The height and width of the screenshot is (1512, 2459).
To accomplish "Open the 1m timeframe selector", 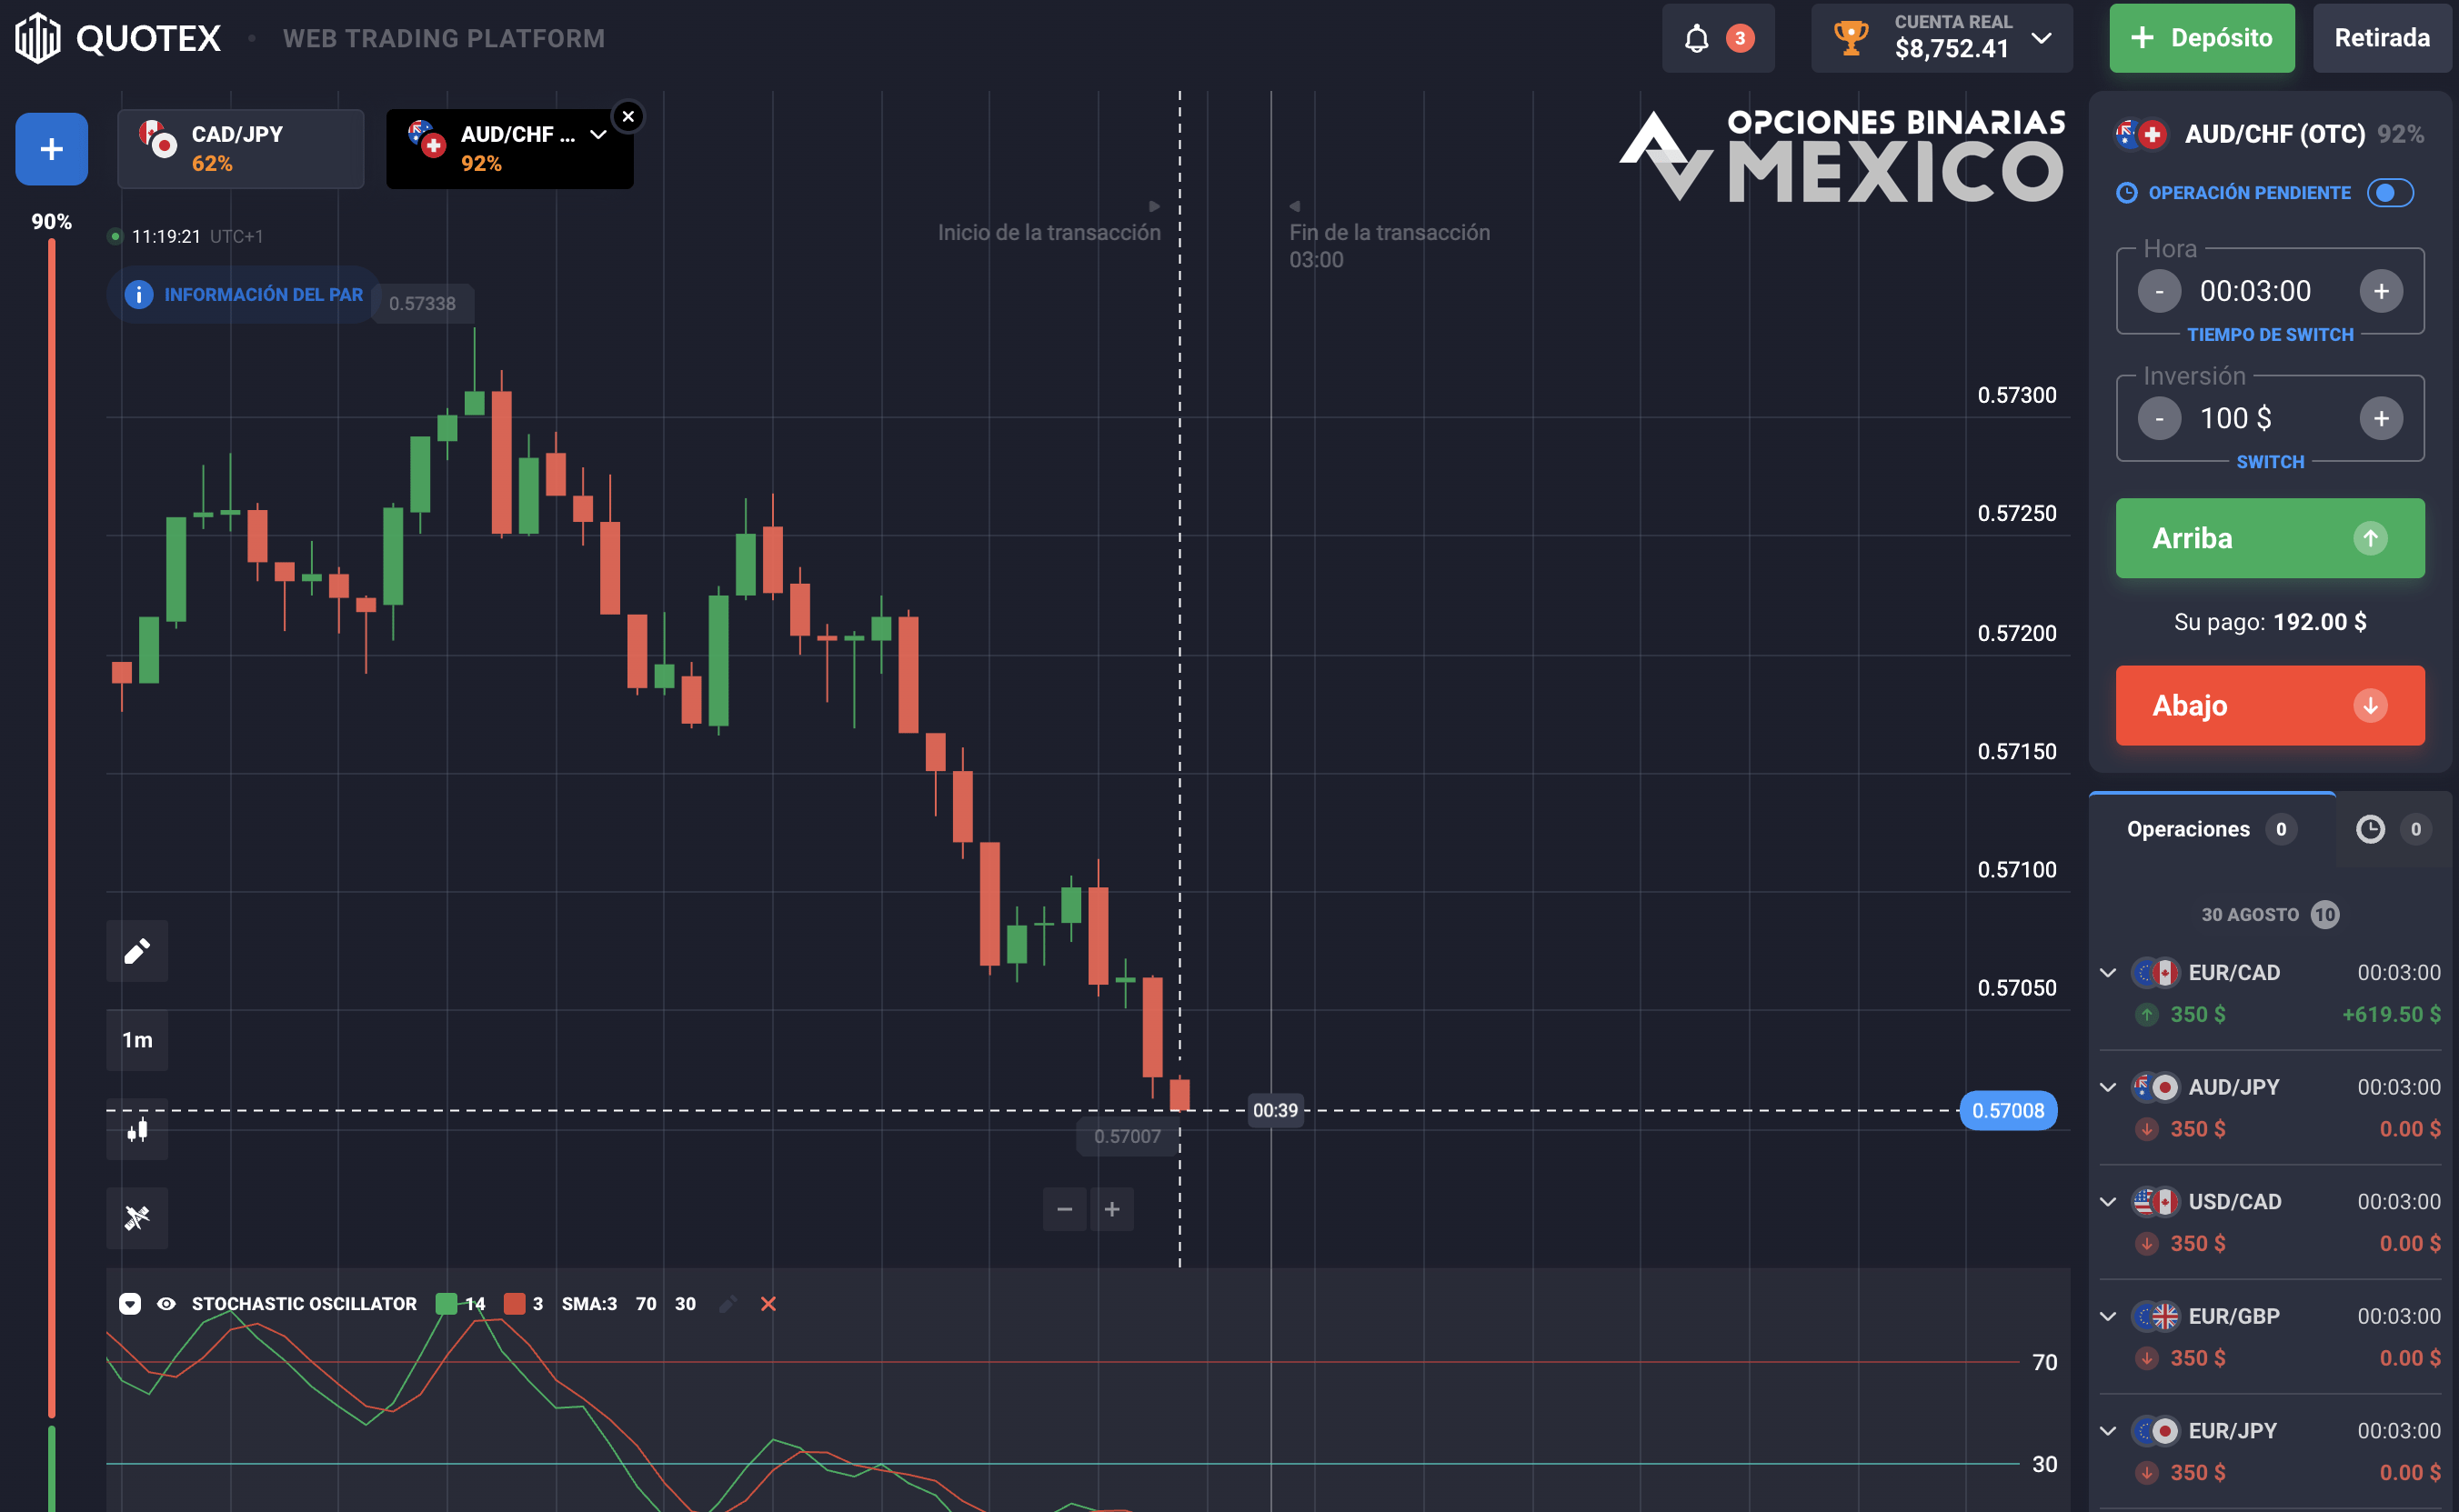I will click(x=137, y=1040).
